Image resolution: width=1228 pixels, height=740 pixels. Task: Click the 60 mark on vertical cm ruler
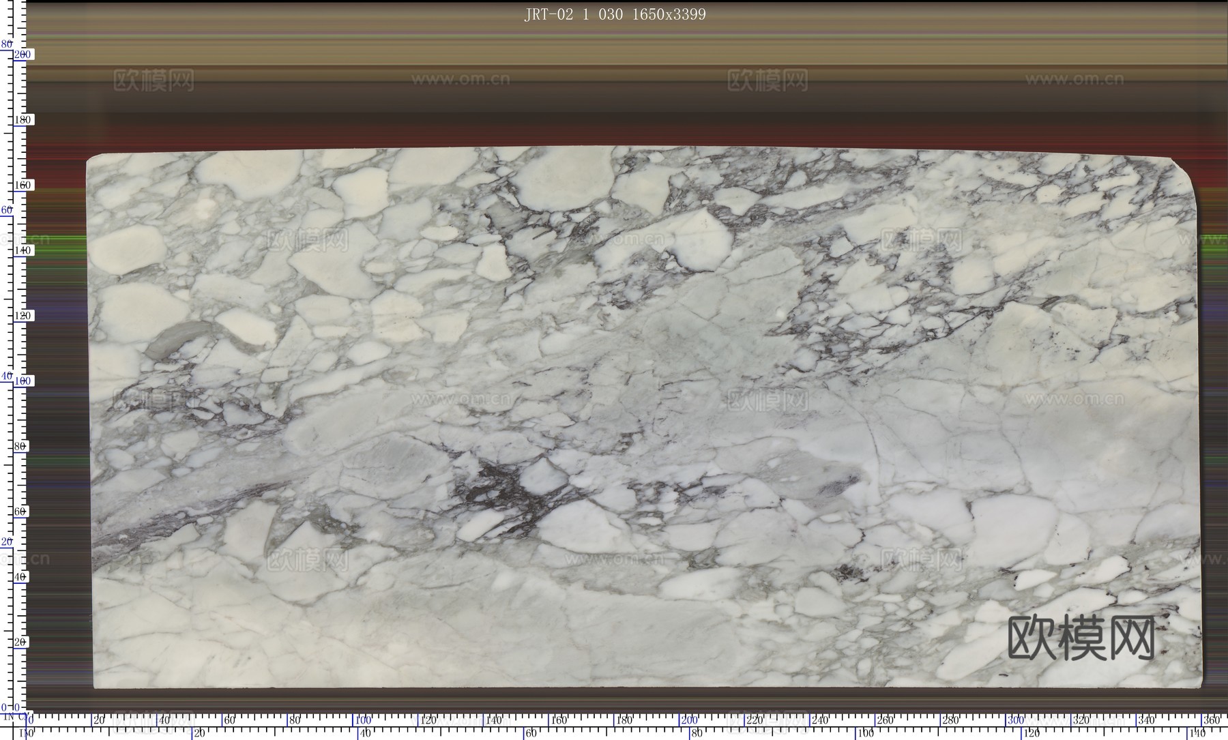pos(21,512)
